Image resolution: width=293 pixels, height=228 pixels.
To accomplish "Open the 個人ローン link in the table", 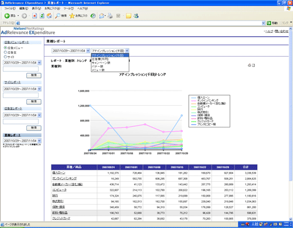I will click(59, 172).
